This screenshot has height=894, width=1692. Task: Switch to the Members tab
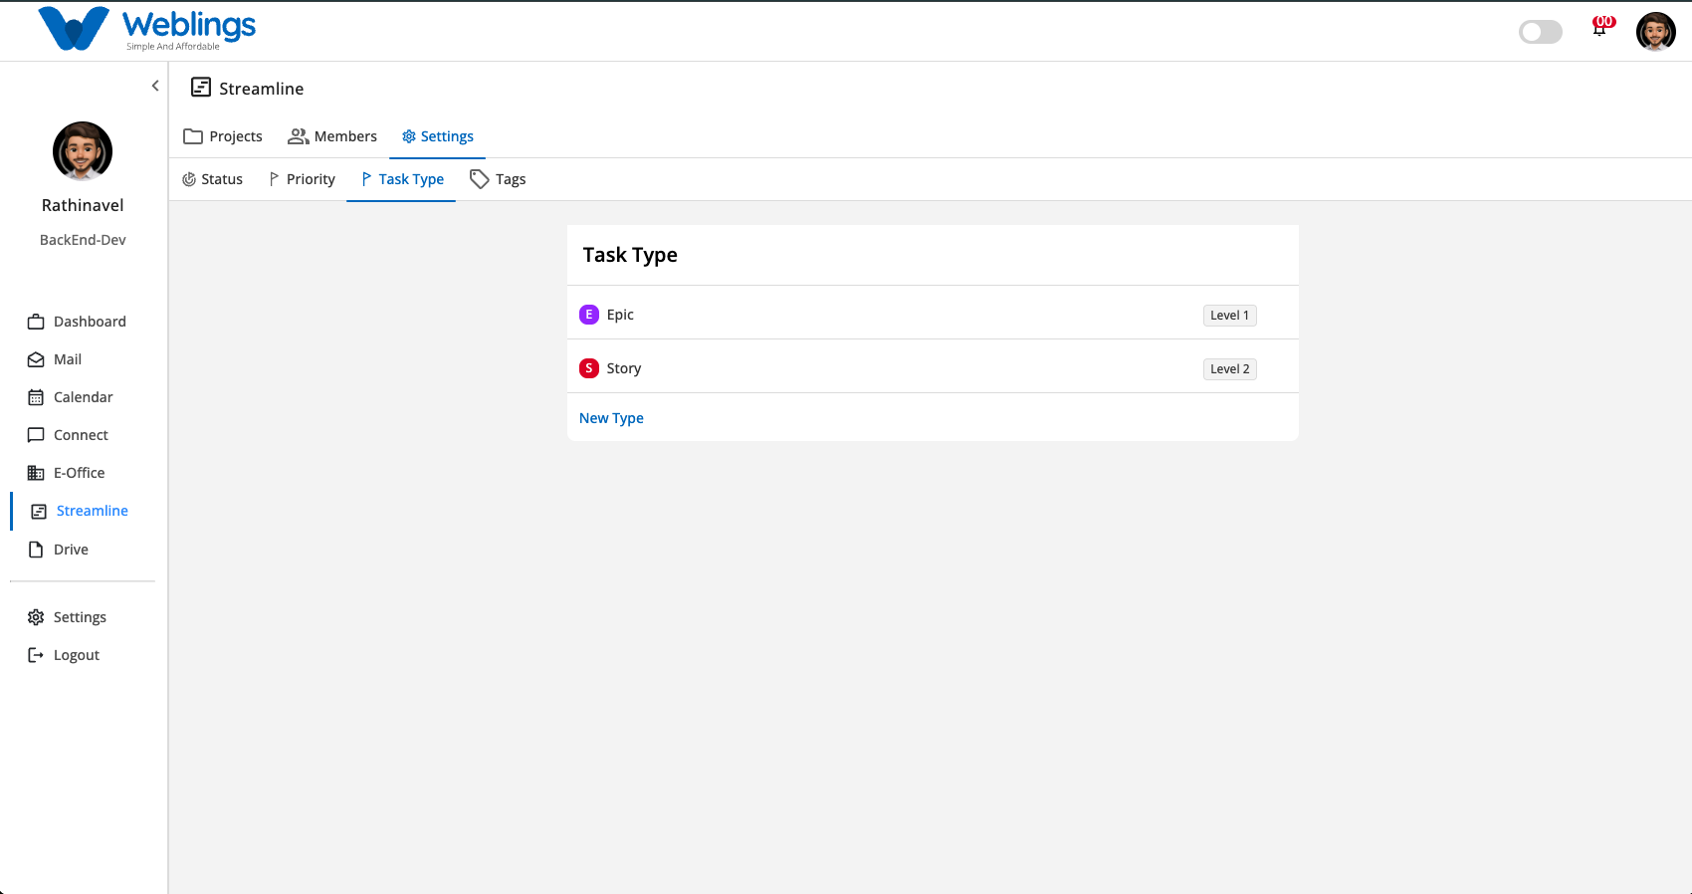pos(332,136)
